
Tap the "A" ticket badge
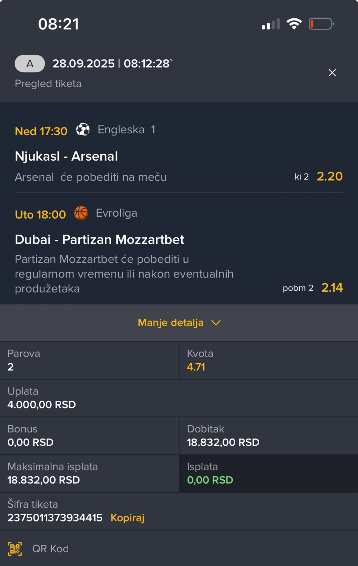tap(30, 64)
